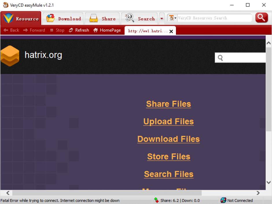Go Forward in the browser toolbar
272x204 pixels.
click(x=34, y=30)
